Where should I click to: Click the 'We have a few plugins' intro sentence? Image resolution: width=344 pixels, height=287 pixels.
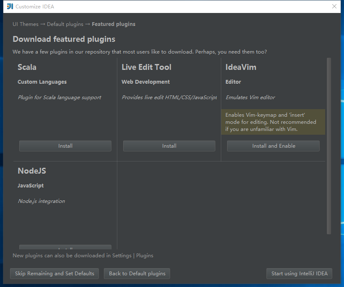coord(140,52)
